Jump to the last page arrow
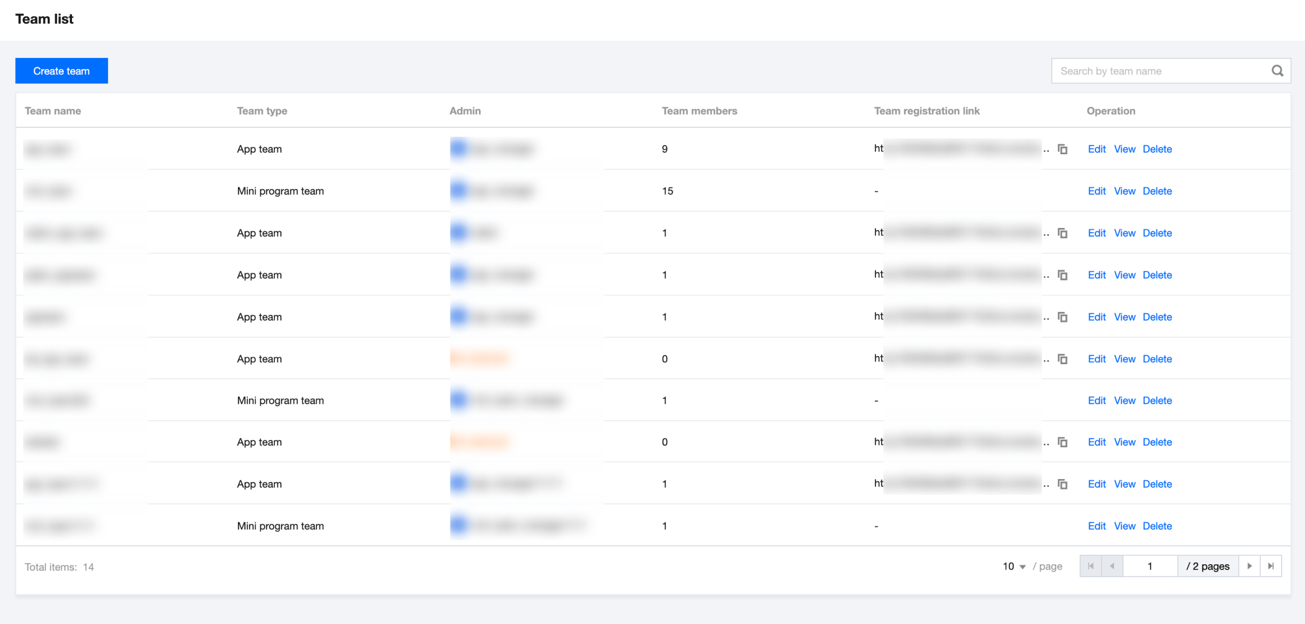Viewport: 1305px width, 624px height. coord(1271,566)
